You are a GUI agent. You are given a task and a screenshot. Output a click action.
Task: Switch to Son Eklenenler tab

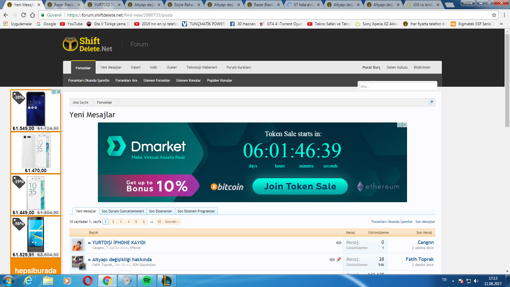161,211
